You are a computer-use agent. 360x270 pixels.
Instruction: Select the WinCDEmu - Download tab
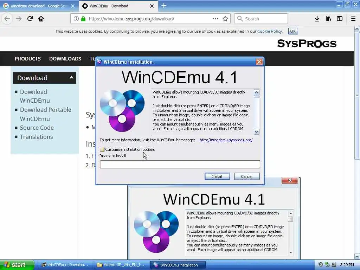pyautogui.click(x=118, y=6)
